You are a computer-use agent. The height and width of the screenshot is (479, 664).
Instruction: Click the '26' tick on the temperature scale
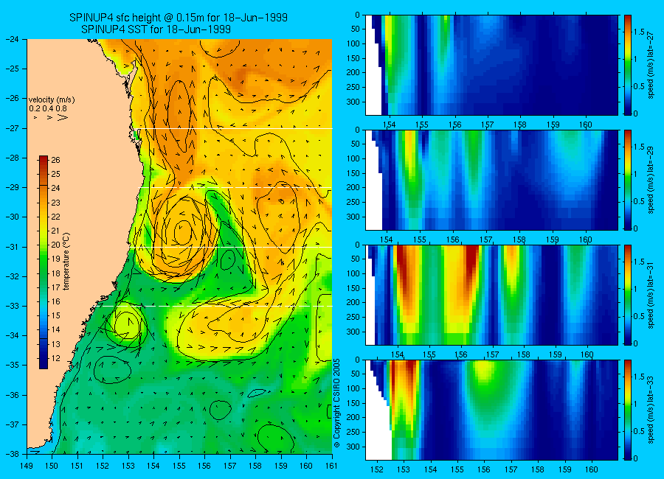[56, 160]
